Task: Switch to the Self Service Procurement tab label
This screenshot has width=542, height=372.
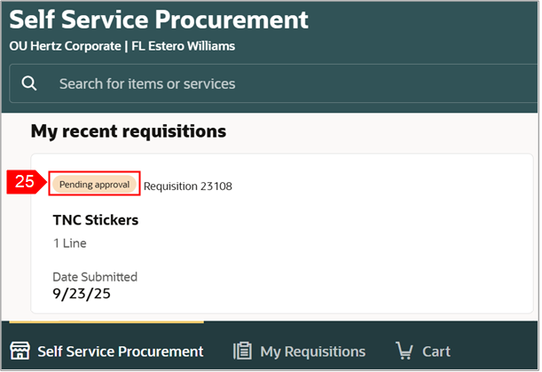Action: coord(120,351)
